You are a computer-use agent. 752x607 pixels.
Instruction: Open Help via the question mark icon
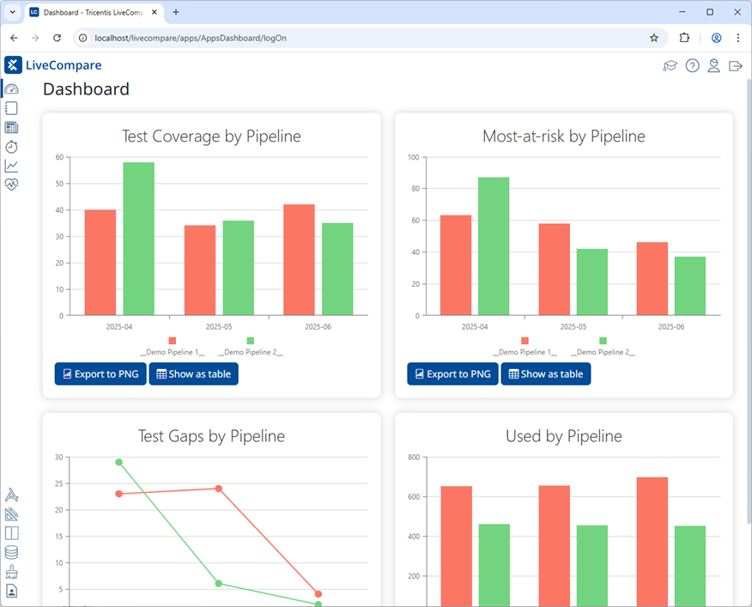(692, 65)
